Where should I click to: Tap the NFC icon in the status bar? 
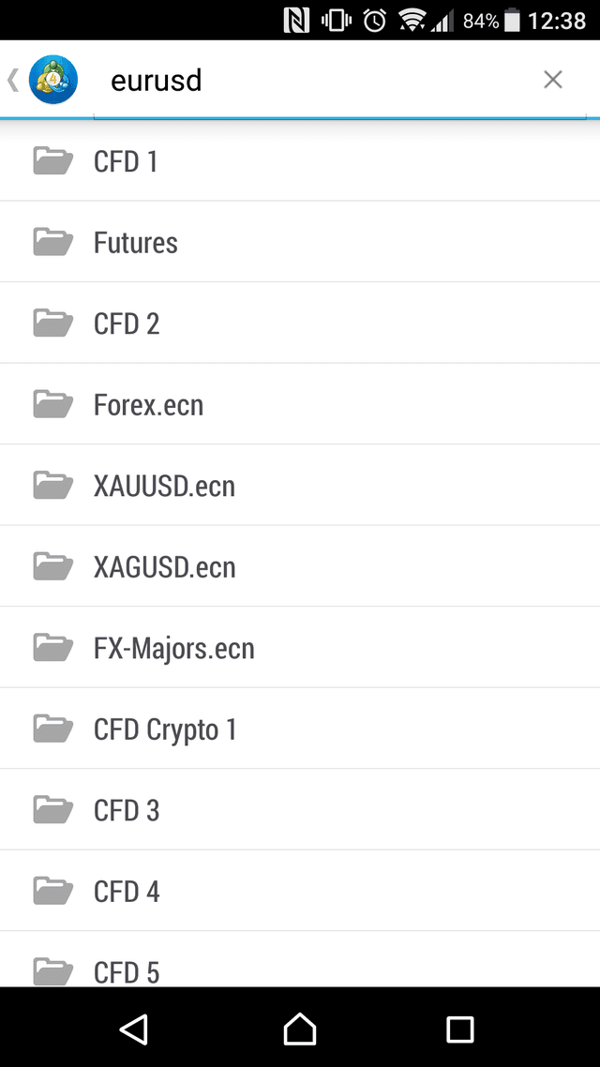(x=295, y=19)
